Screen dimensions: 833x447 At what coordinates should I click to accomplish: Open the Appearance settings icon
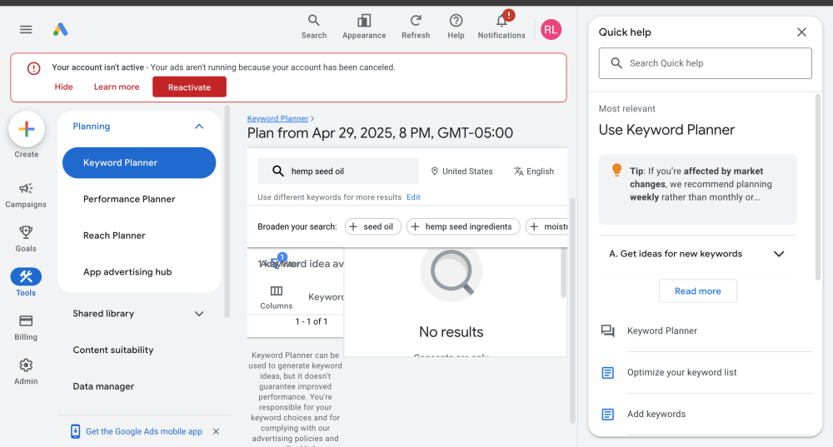[x=364, y=21]
